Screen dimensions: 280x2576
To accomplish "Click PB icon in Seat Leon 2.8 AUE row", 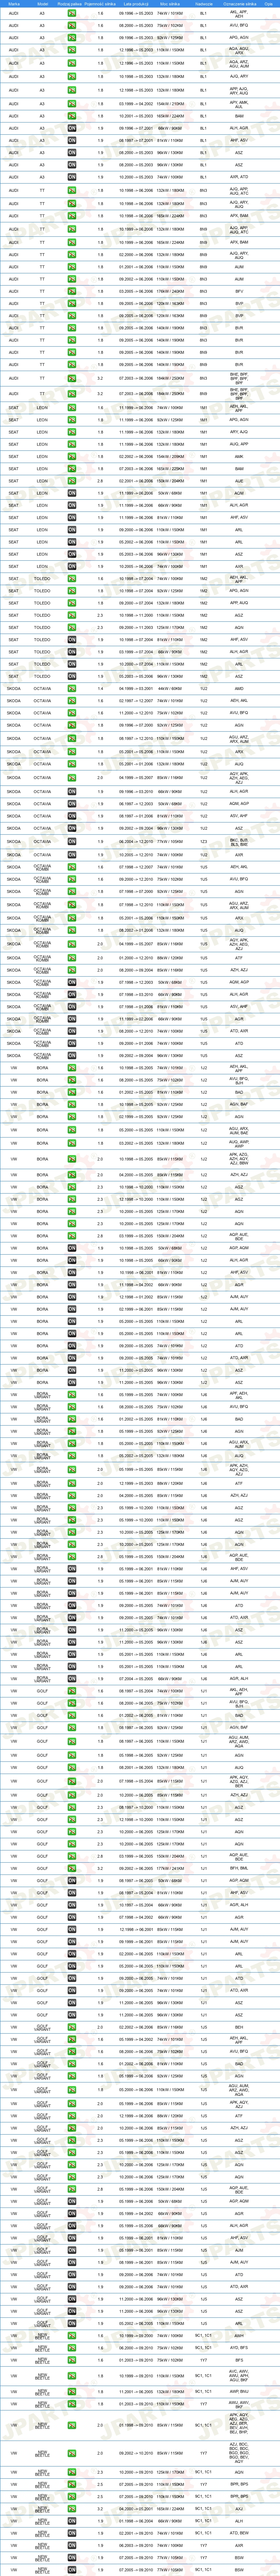I will (x=72, y=480).
